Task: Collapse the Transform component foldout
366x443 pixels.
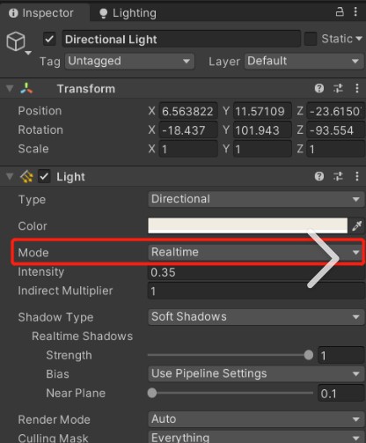Action: pos(10,88)
